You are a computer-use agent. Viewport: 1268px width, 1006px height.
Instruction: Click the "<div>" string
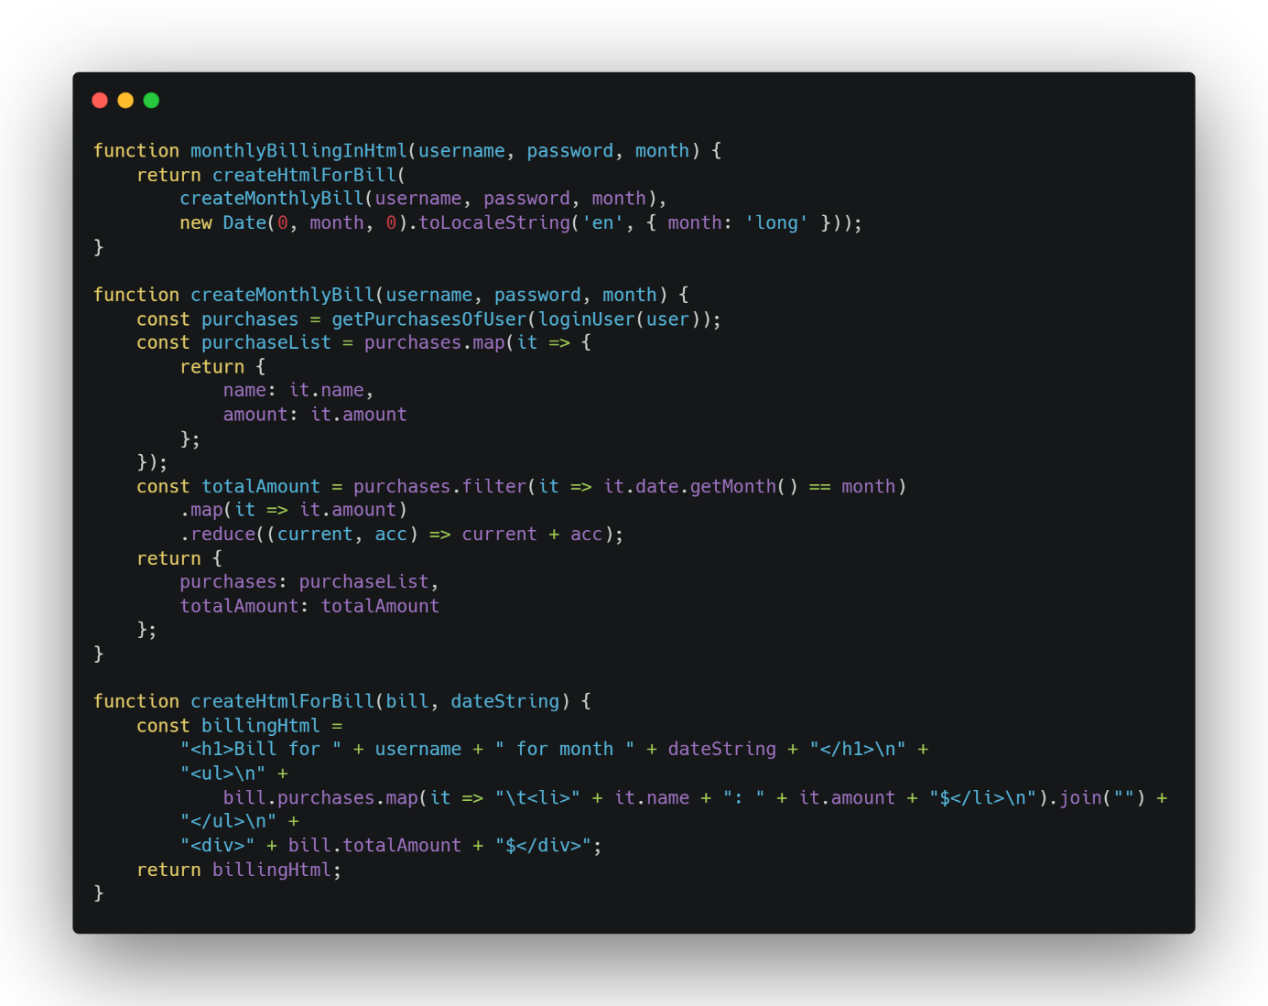[218, 846]
